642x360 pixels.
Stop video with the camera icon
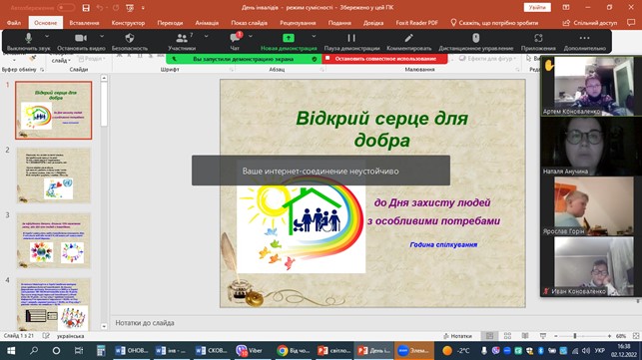point(81,42)
